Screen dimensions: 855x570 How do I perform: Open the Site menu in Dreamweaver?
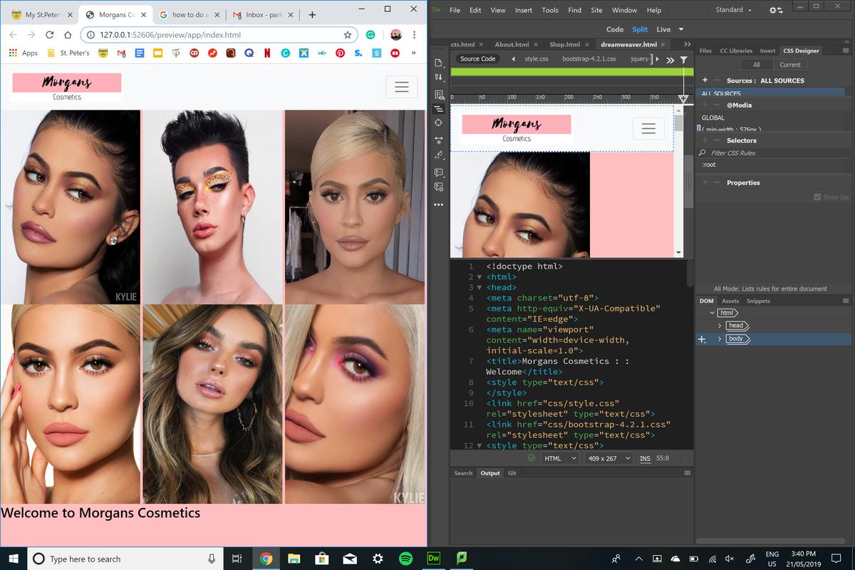596,10
